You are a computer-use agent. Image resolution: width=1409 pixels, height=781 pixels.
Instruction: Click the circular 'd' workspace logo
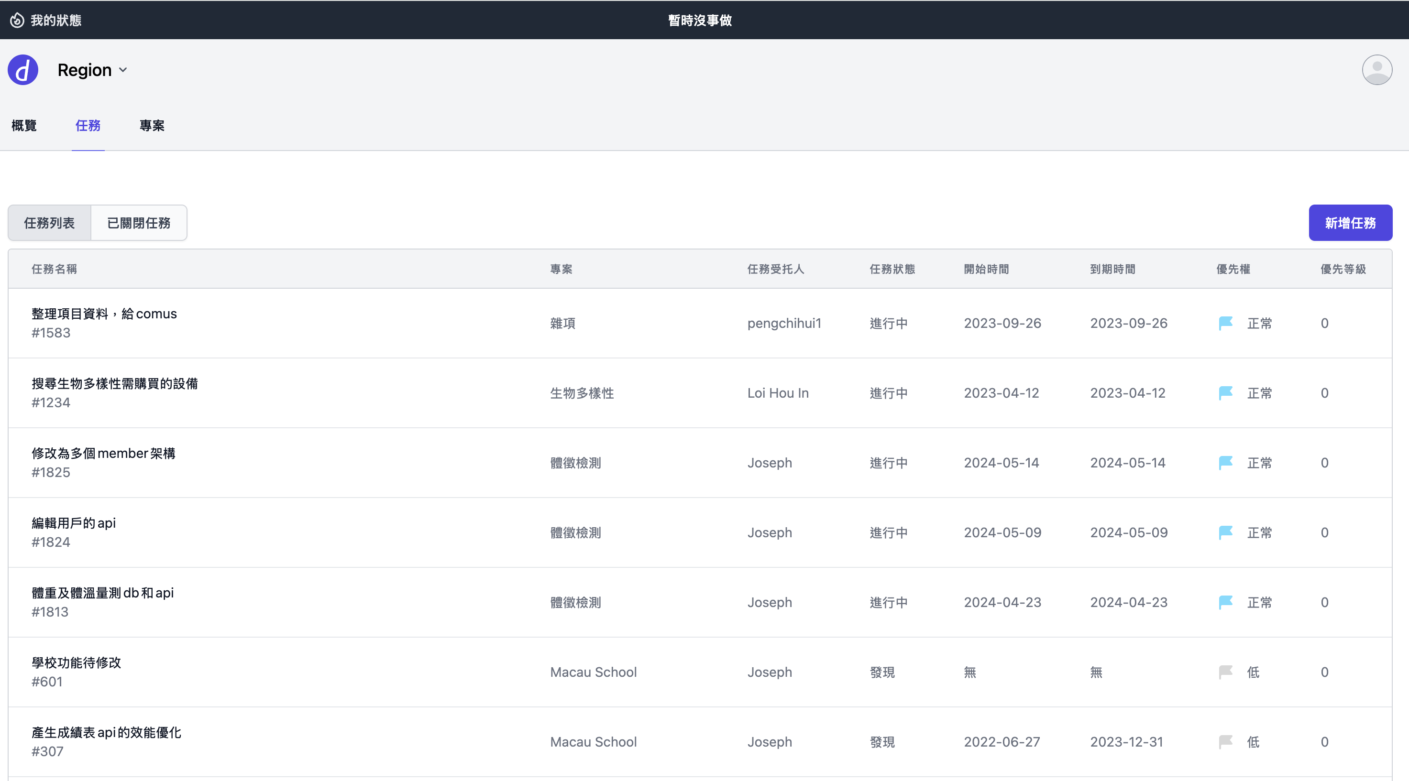coord(23,69)
